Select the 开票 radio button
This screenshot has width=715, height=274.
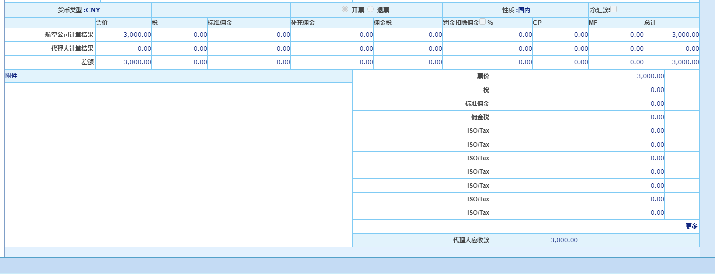click(345, 9)
